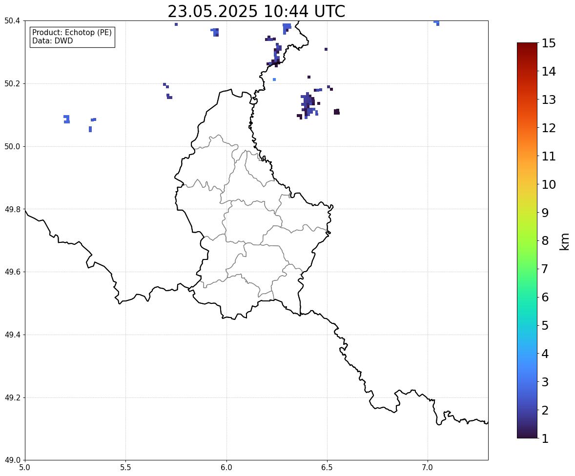Click the colorbar tick label 14
The image size is (575, 476).
pyautogui.click(x=549, y=72)
